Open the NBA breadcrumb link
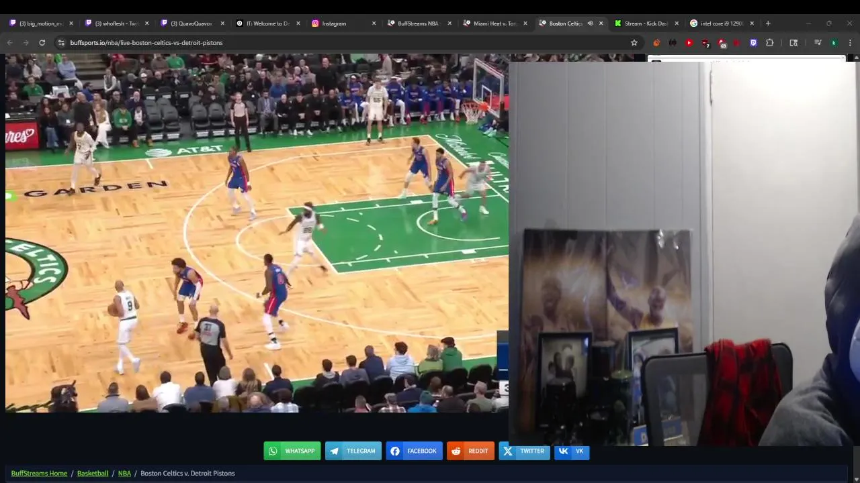 124,473
